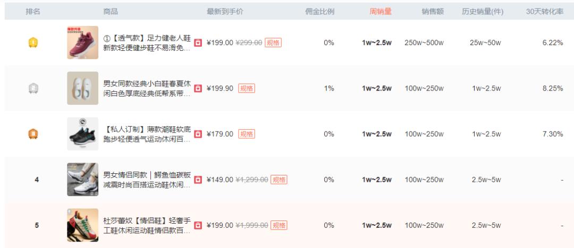This screenshot has width=574, height=248.
Task: Sort by 周销量 column header
Action: [x=381, y=12]
